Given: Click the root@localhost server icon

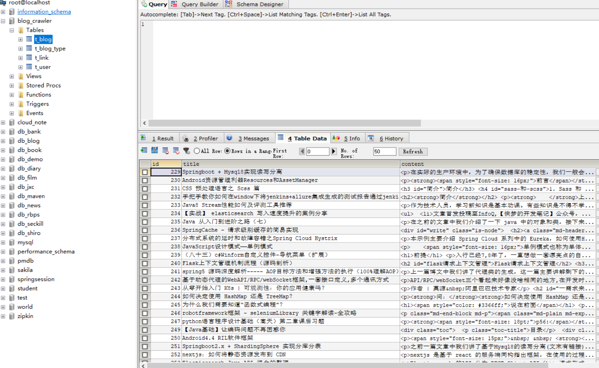Looking at the screenshot, I should pyautogui.click(x=3, y=2).
